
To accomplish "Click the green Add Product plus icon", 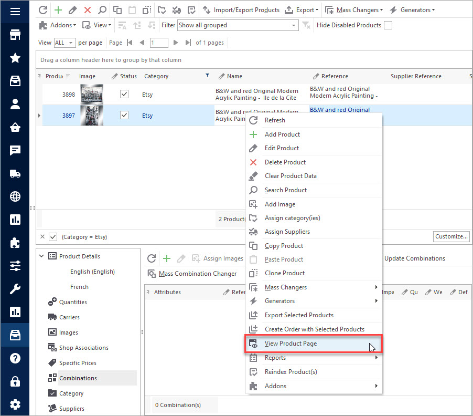I will pyautogui.click(x=58, y=10).
